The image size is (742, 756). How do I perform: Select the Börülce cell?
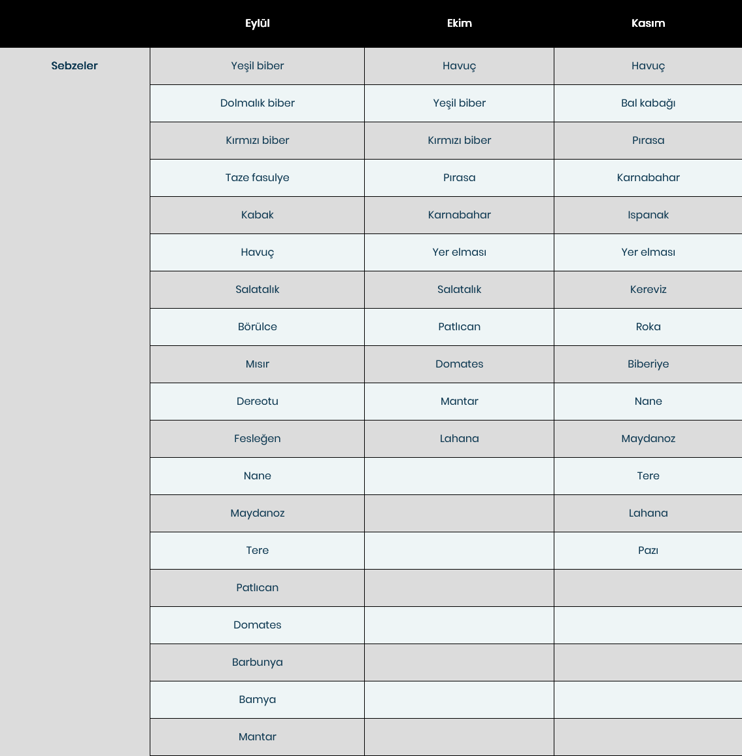pos(258,327)
